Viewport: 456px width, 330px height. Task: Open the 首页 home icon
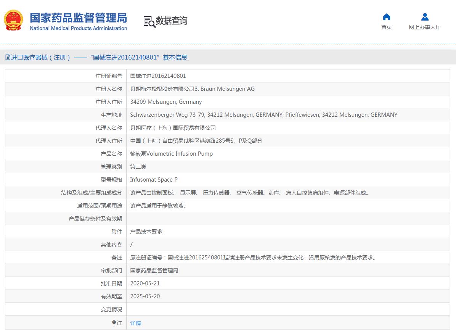(387, 17)
